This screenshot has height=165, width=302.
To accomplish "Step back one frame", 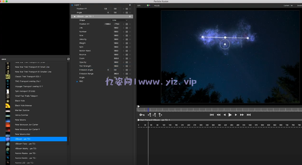I will tap(224, 115).
